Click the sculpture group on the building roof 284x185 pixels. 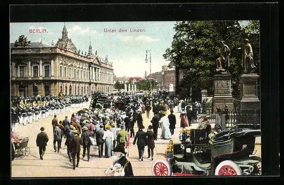(22, 42)
